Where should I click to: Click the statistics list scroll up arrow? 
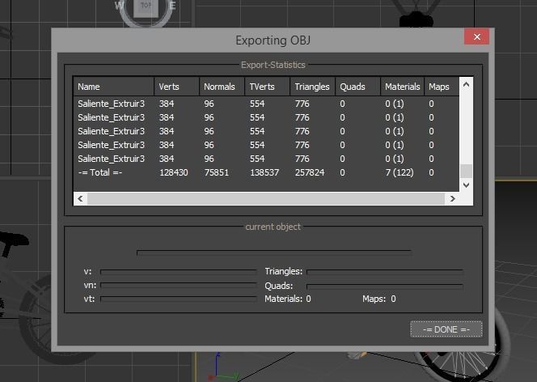coord(466,84)
